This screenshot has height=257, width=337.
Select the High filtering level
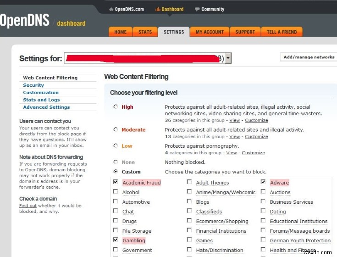(116, 107)
